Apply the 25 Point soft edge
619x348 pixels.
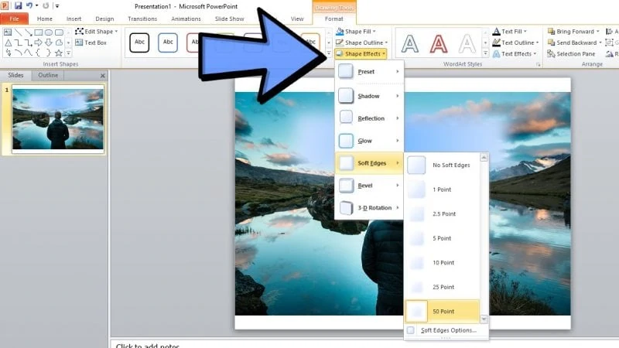(x=442, y=287)
